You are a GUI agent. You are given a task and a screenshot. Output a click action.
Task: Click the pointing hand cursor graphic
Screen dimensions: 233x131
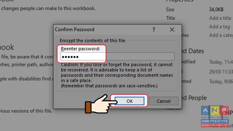pyautogui.click(x=101, y=104)
